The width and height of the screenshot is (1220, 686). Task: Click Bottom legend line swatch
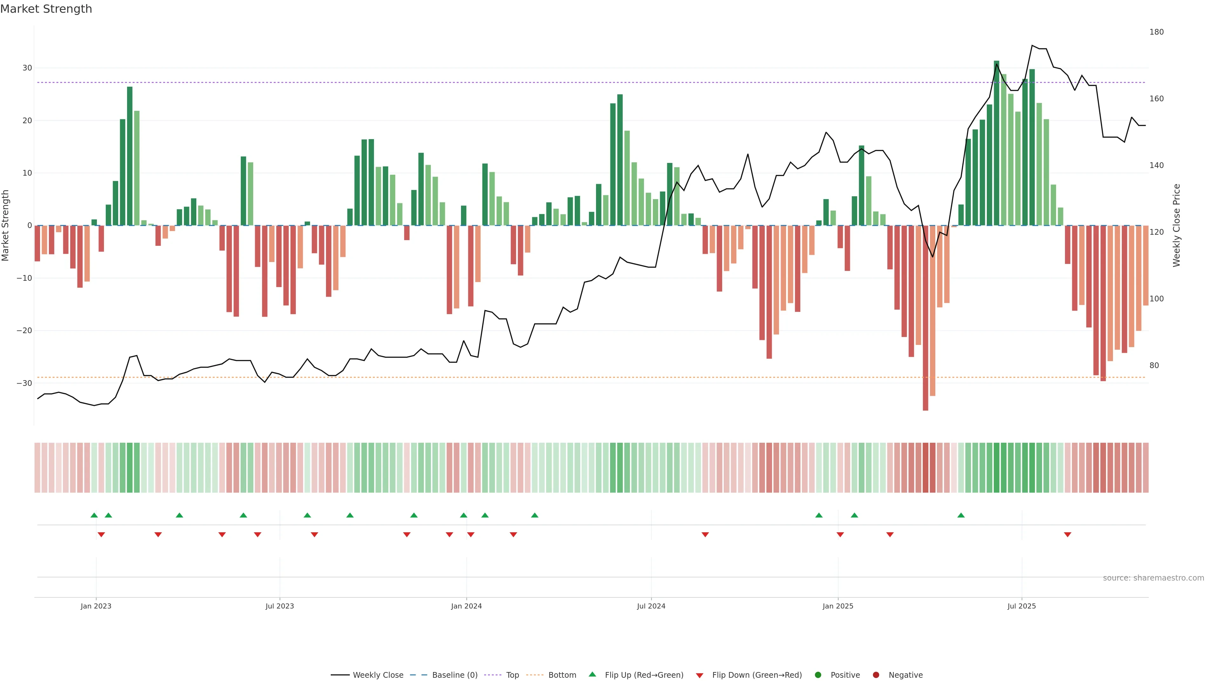coord(535,675)
